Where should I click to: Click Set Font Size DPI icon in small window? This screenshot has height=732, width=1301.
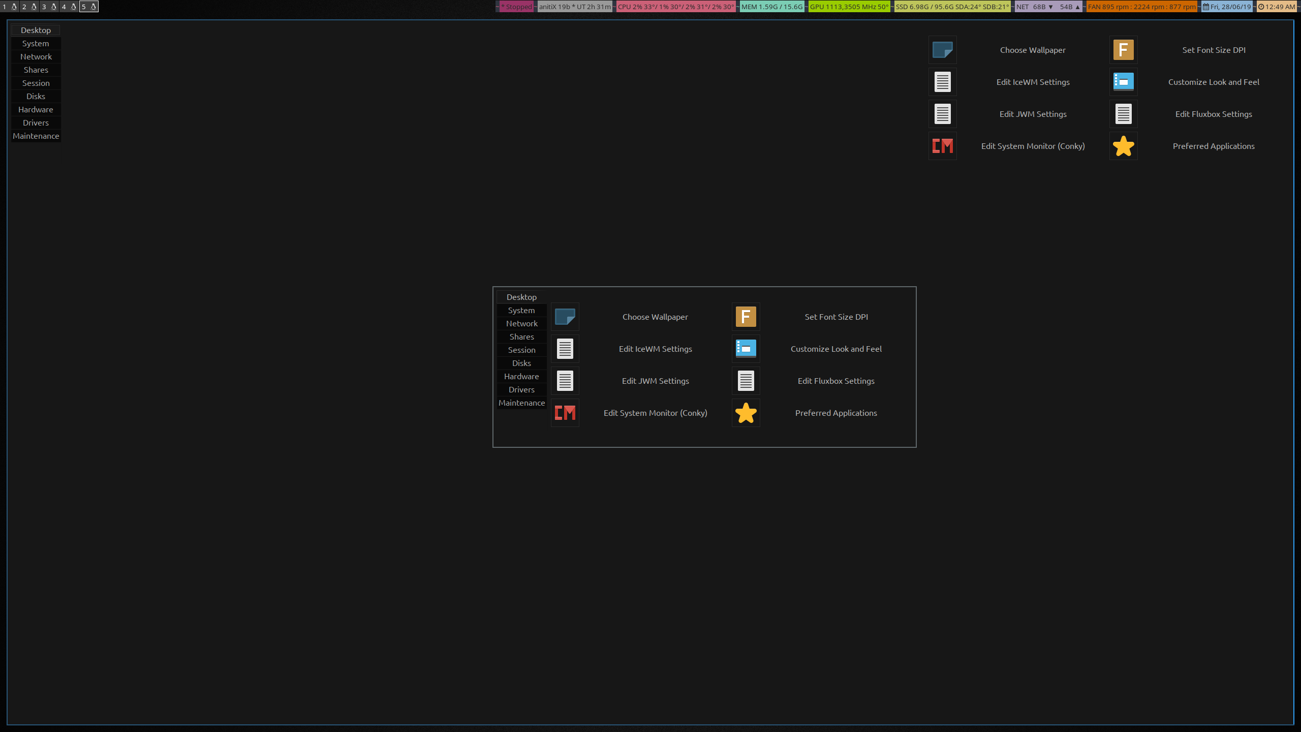[746, 317]
